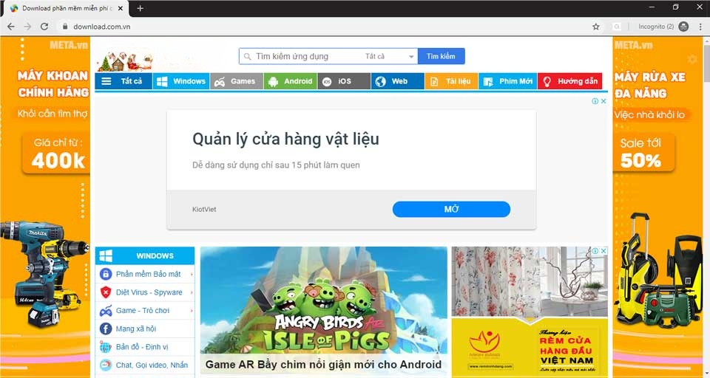Viewport: 710px width, 378px height.
Task: Open the Chat, Gọi video, Nhắn link
Action: pyautogui.click(x=152, y=365)
